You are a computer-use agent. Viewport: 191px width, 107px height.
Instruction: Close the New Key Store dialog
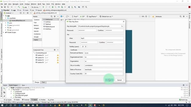click(x=124, y=21)
